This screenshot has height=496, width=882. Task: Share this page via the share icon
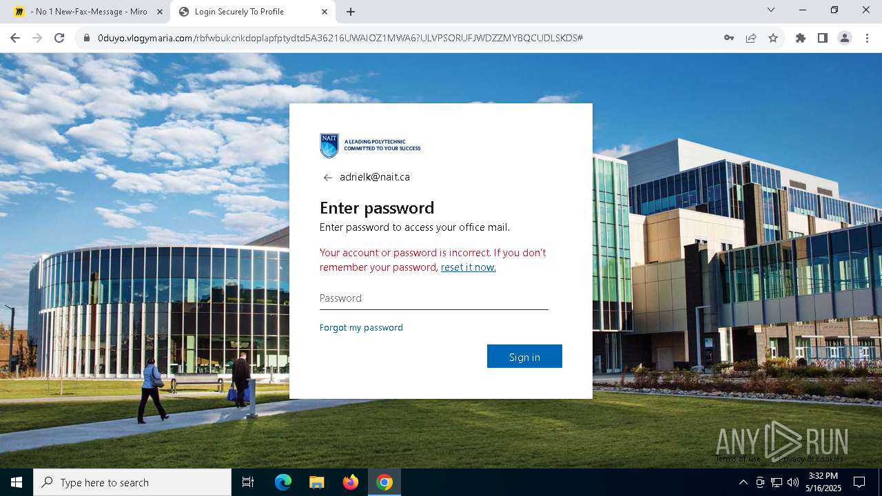pyautogui.click(x=751, y=38)
